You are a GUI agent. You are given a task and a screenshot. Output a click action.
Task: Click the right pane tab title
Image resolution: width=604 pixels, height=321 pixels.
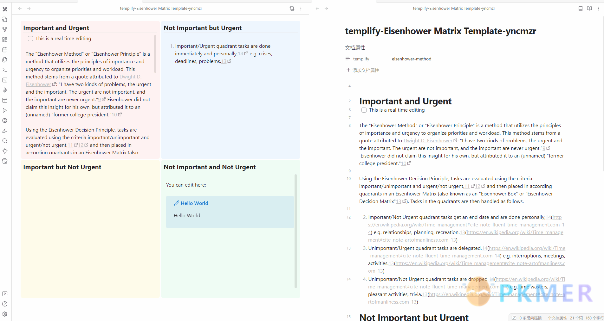pyautogui.click(x=454, y=9)
